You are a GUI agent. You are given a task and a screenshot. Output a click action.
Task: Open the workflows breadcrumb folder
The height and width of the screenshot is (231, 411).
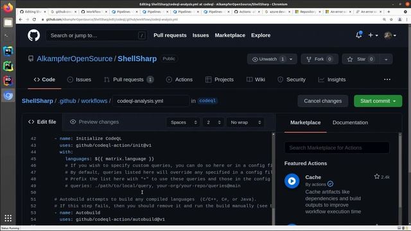(94, 101)
